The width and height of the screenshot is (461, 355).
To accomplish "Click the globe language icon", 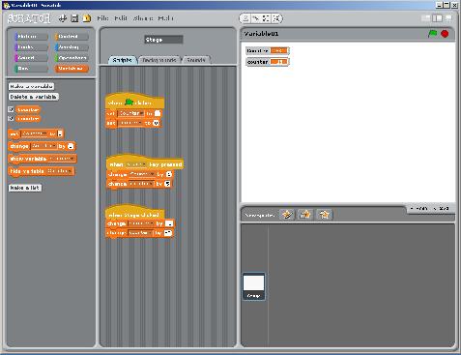I will (62, 18).
